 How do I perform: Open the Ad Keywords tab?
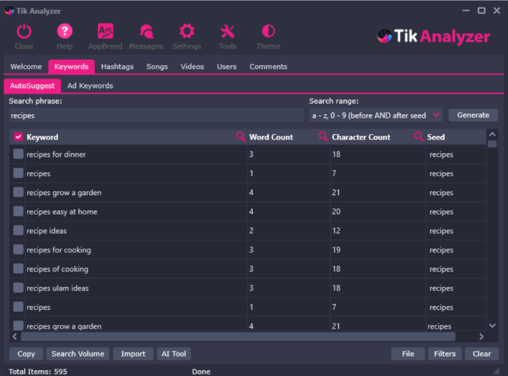click(x=90, y=86)
